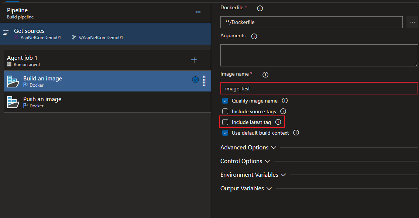Expand Advanced Options section
Viewport: 419px width, 218px height.
248,148
